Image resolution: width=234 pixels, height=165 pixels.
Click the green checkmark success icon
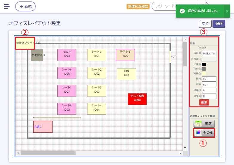pos(181,11)
